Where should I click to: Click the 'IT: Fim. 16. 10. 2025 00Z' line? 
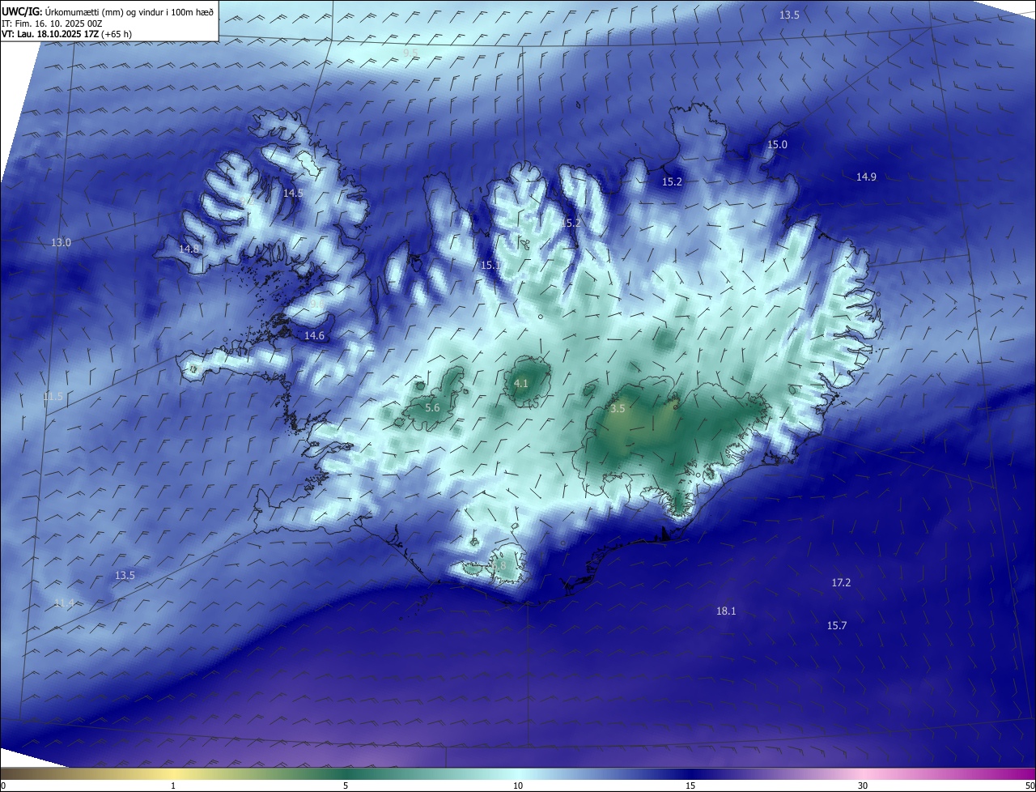(x=52, y=23)
